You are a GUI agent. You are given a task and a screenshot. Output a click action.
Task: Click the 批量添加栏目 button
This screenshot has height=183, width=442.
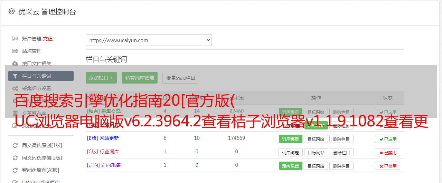click(181, 78)
